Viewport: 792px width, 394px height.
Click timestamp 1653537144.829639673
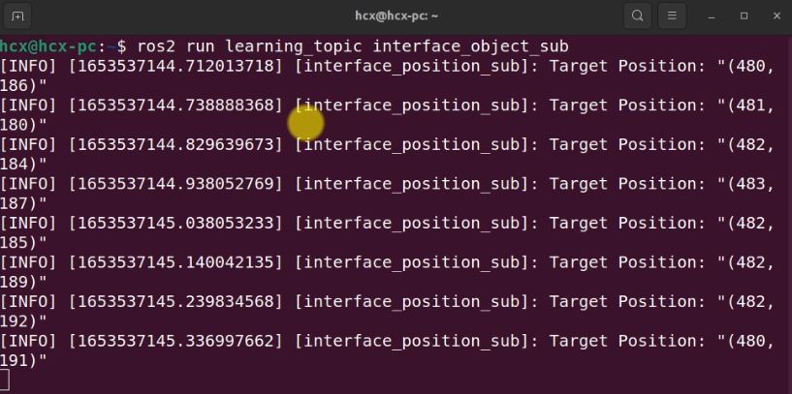coord(174,144)
